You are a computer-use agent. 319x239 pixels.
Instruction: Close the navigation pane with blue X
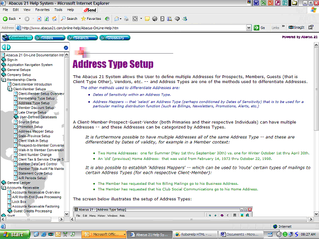click(x=66, y=48)
